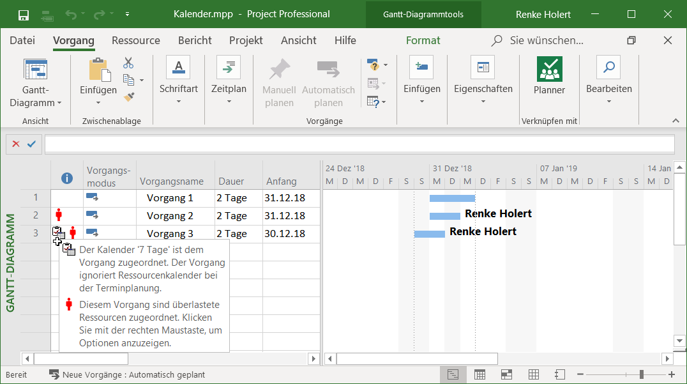Switch to Gantt chart view in status bar
687x384 pixels.
pos(453,374)
